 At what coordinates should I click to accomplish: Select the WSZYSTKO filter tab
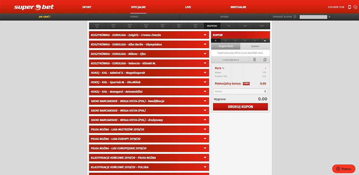point(212,26)
